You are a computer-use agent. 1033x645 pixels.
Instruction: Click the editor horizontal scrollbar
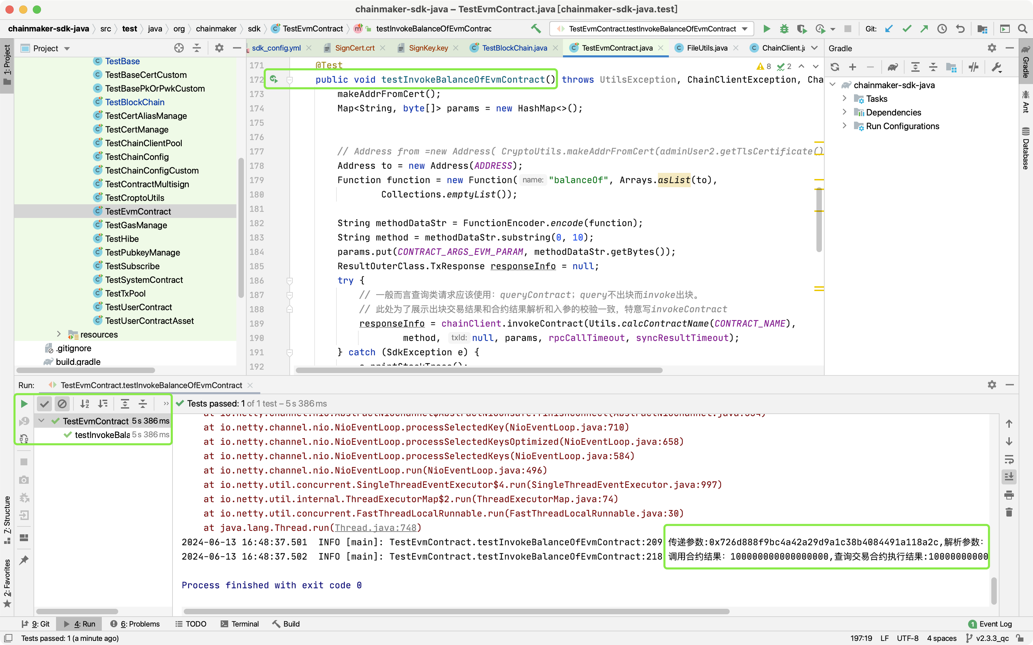(479, 370)
